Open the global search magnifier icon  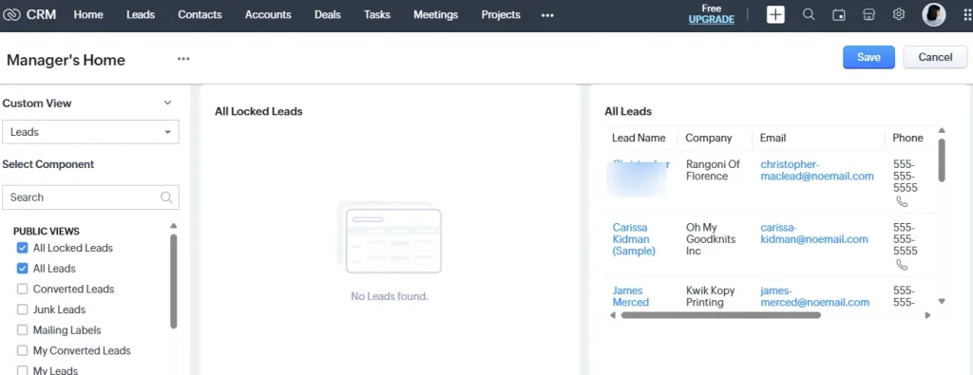click(x=809, y=14)
